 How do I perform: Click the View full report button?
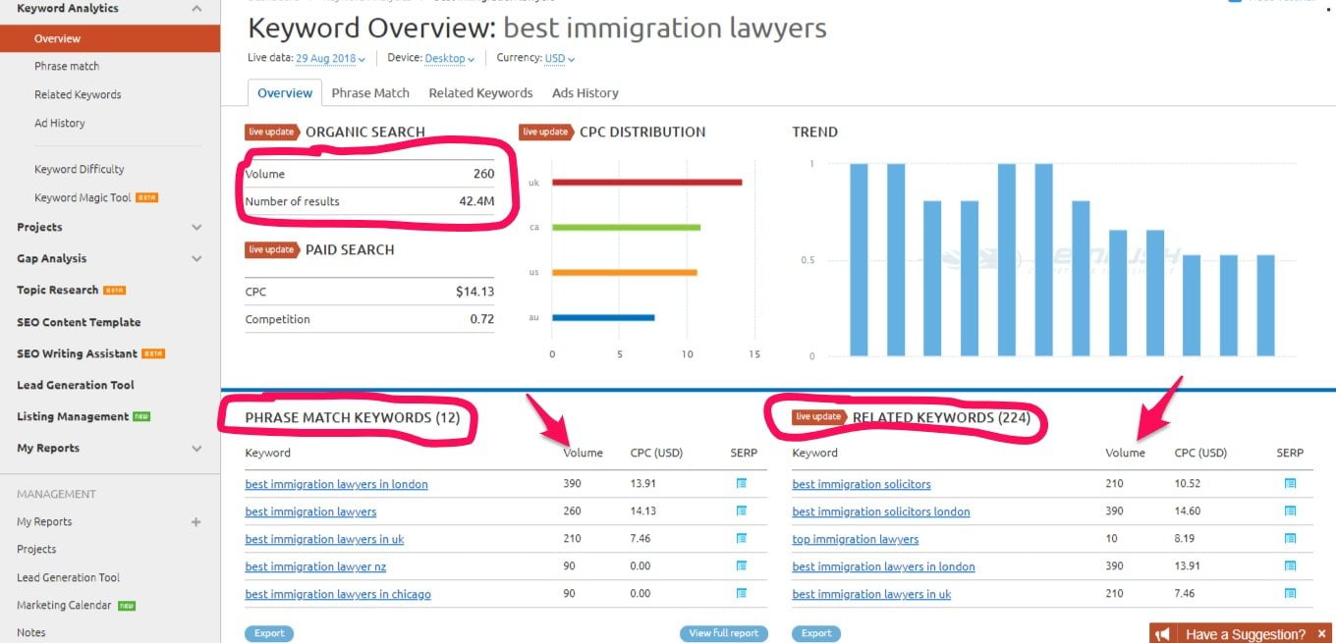[x=724, y=633]
